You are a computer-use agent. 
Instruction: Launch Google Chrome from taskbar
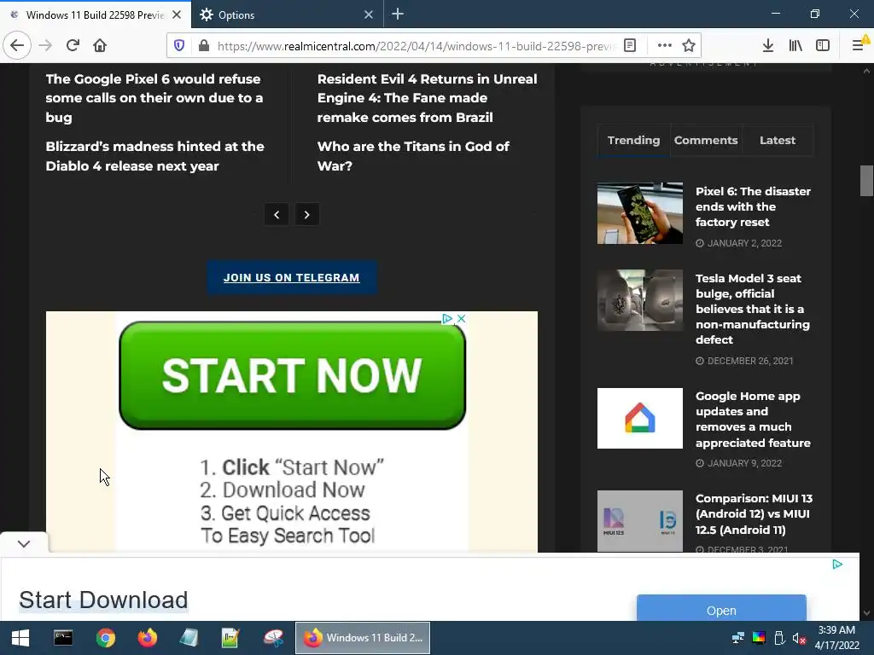pyautogui.click(x=105, y=638)
